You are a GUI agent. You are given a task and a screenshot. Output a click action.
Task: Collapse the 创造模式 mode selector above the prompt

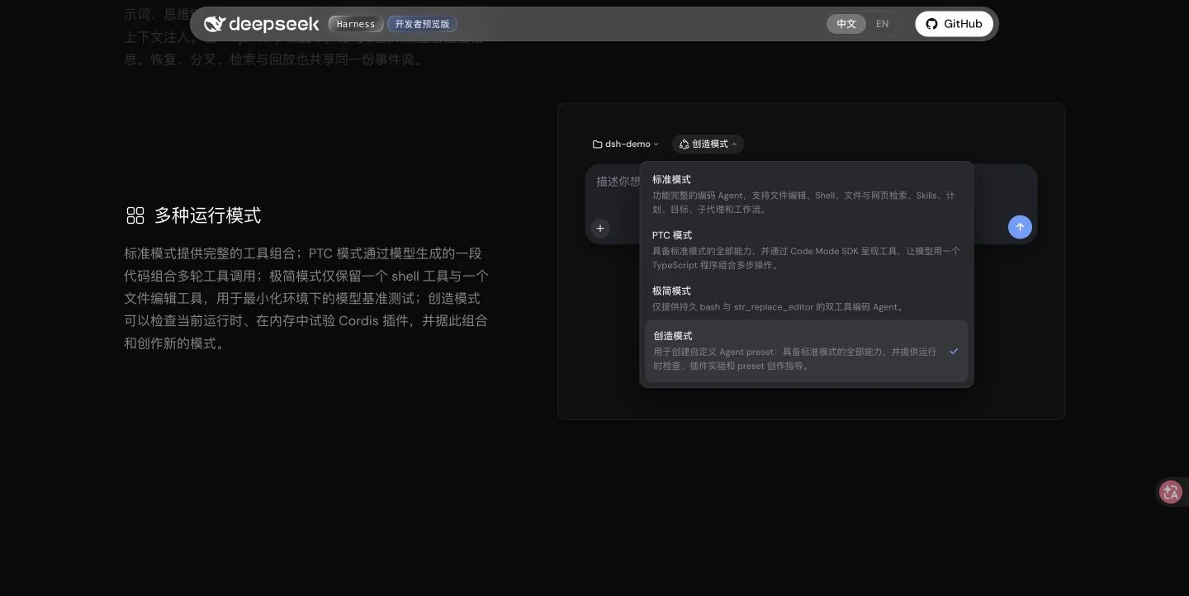coord(708,144)
